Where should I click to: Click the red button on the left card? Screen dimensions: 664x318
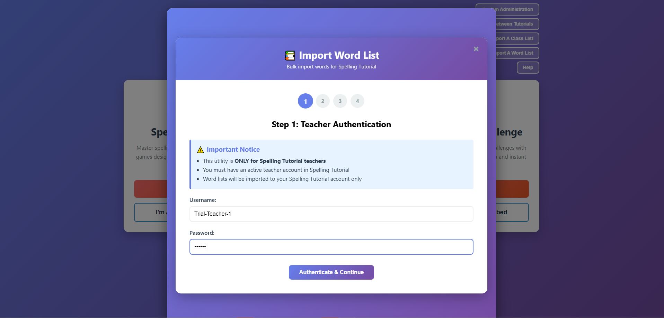150,189
